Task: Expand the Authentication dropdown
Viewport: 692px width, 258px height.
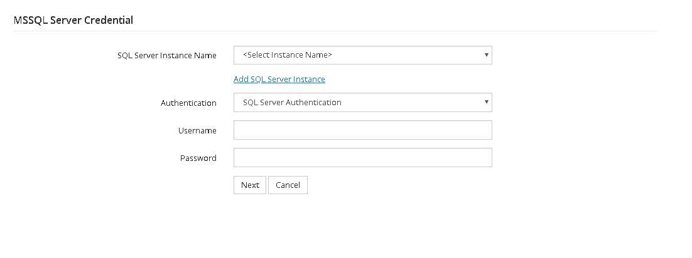Action: 363,102
